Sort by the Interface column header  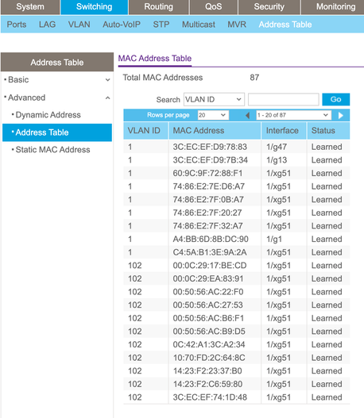(x=284, y=131)
